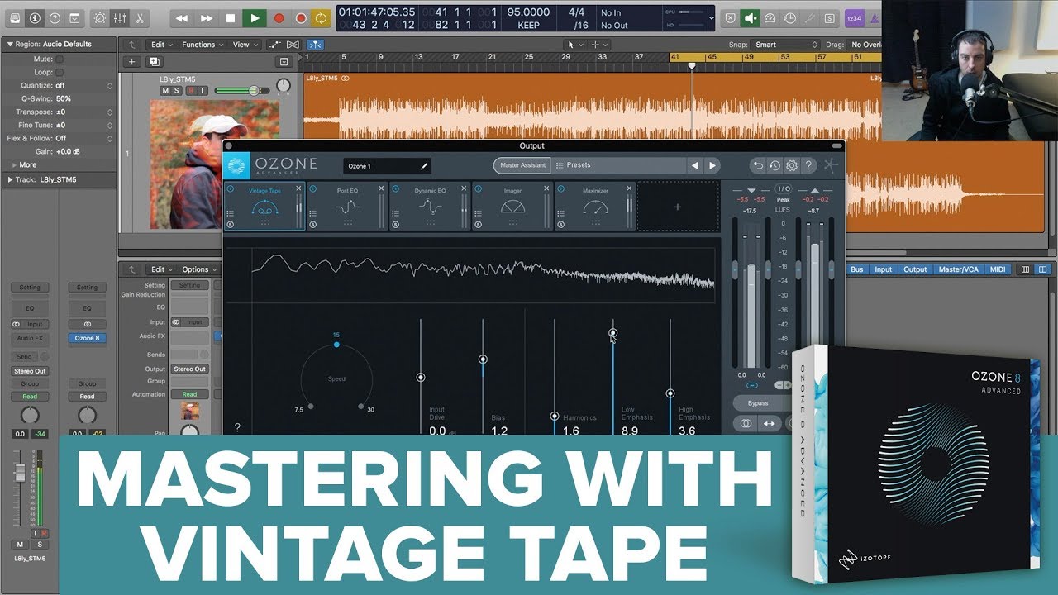Image resolution: width=1058 pixels, height=595 pixels.
Task: Mute the L8ly_STM5 track header
Action: [x=165, y=90]
